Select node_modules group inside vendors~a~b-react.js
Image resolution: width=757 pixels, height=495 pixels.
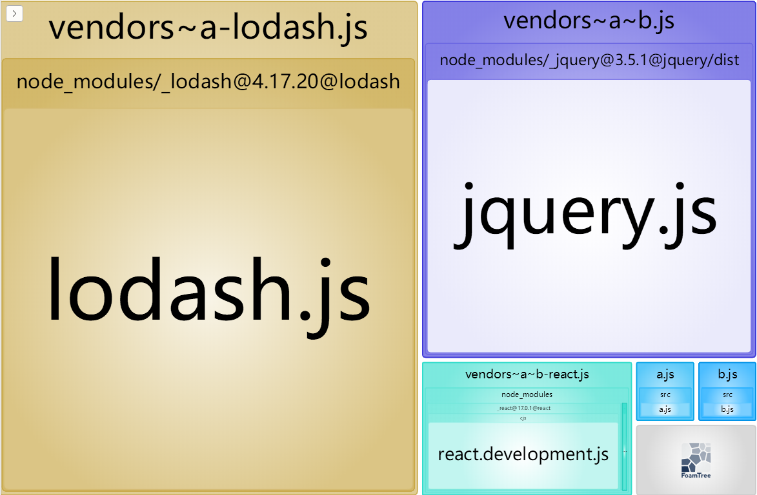click(527, 394)
